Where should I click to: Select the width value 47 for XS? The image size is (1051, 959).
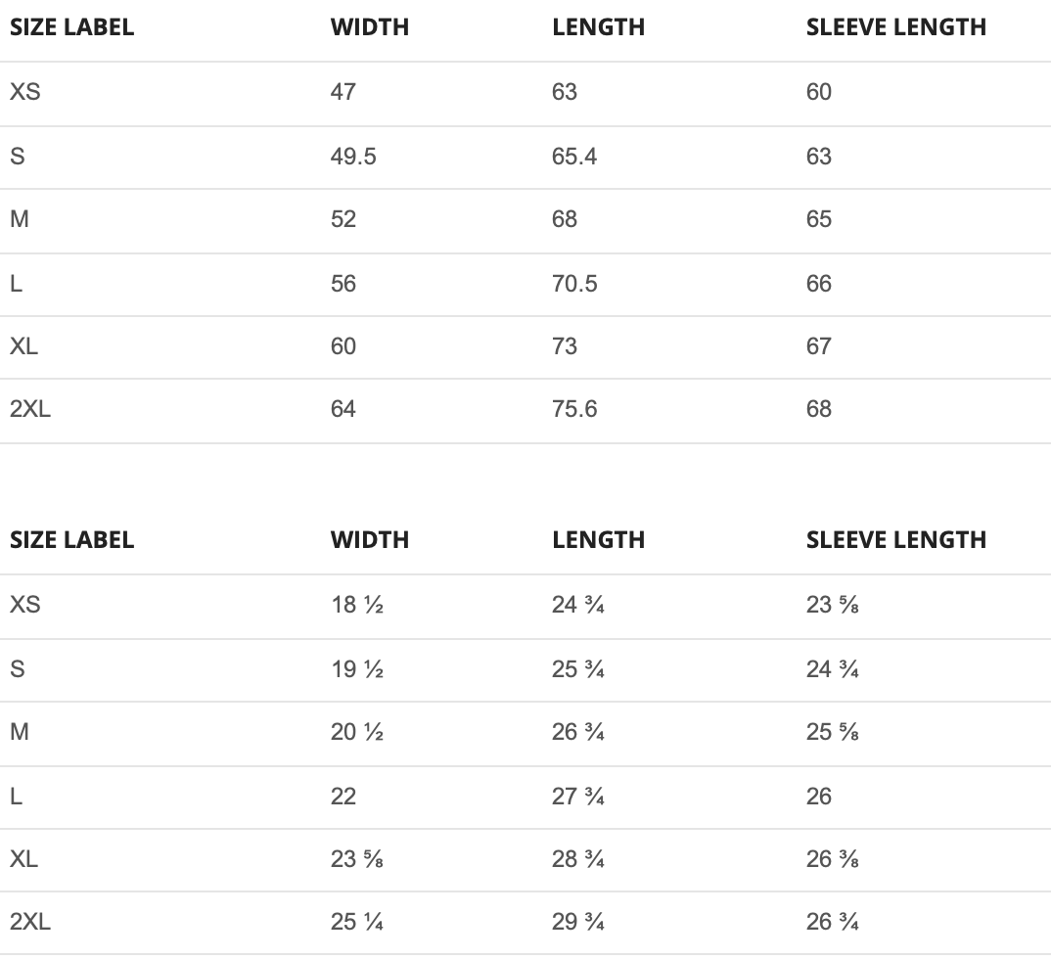tap(343, 92)
